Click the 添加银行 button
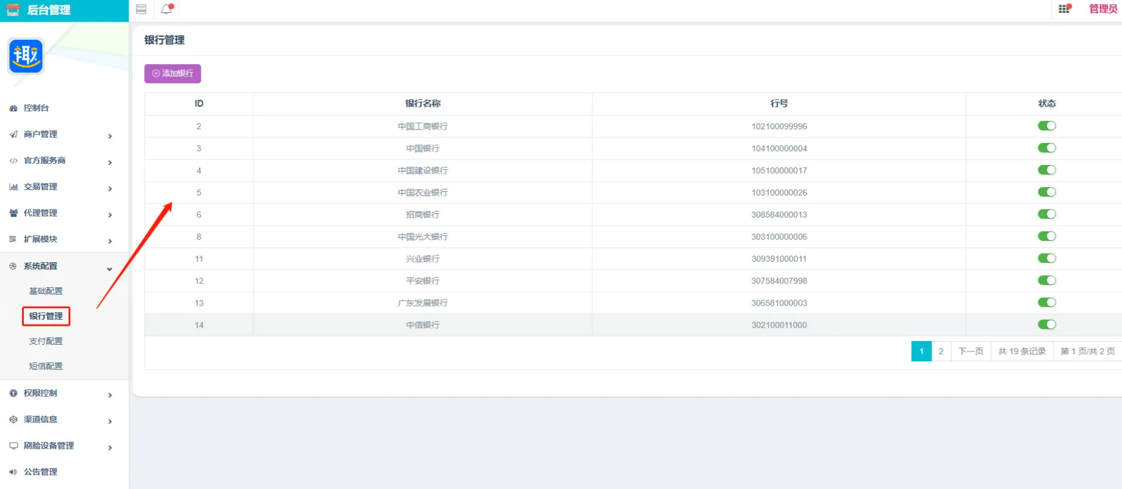 [x=172, y=73]
